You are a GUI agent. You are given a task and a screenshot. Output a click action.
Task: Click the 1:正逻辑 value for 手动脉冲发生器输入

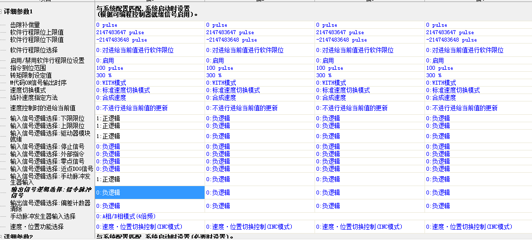pyautogui.click(x=107, y=179)
